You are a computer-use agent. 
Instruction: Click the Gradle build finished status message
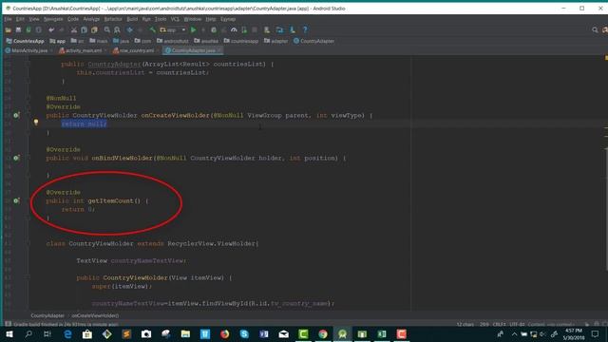coord(66,324)
